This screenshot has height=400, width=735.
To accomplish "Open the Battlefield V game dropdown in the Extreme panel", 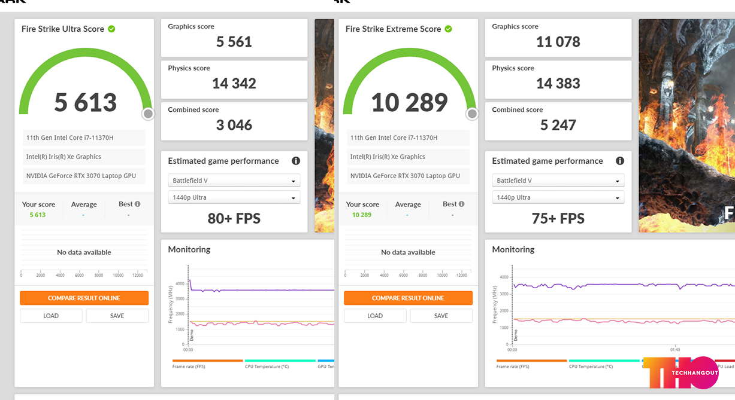I will click(558, 181).
